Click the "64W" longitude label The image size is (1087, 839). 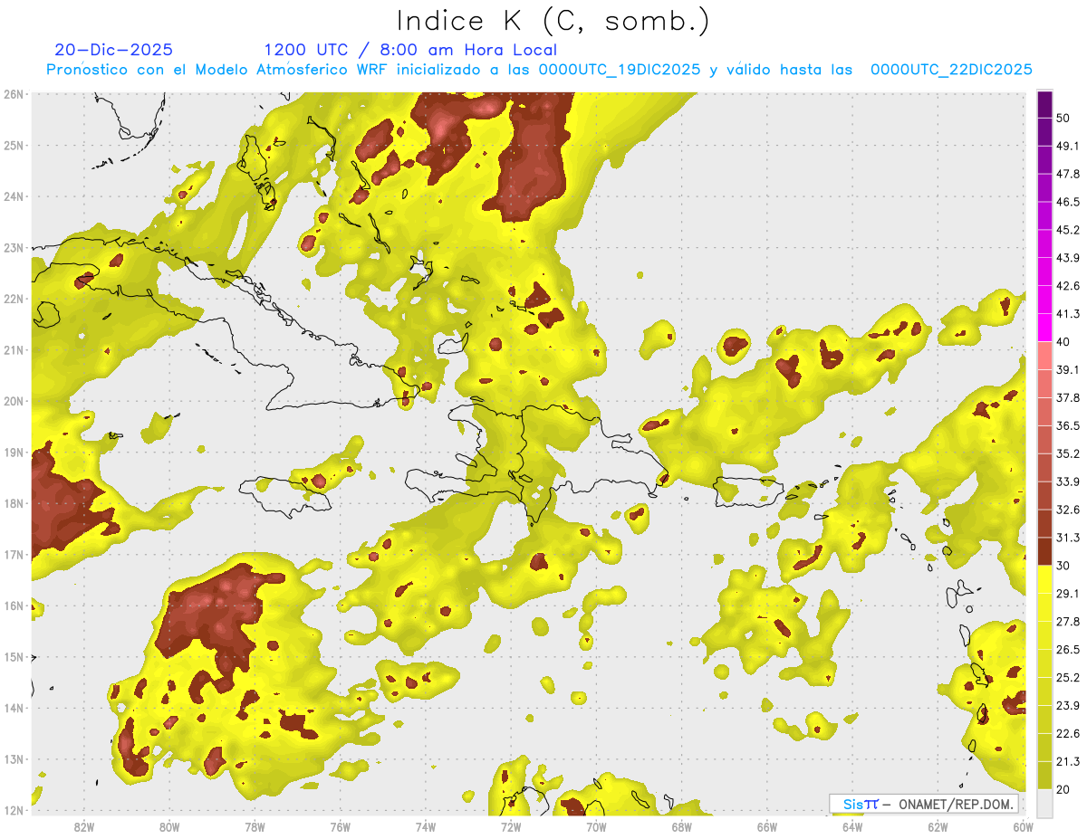851,826
